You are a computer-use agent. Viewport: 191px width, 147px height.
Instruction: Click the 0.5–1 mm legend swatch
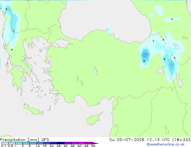(12, 143)
